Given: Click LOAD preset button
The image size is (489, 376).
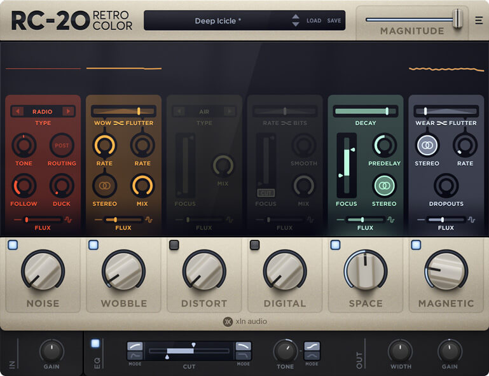Looking at the screenshot, I should coord(313,20).
